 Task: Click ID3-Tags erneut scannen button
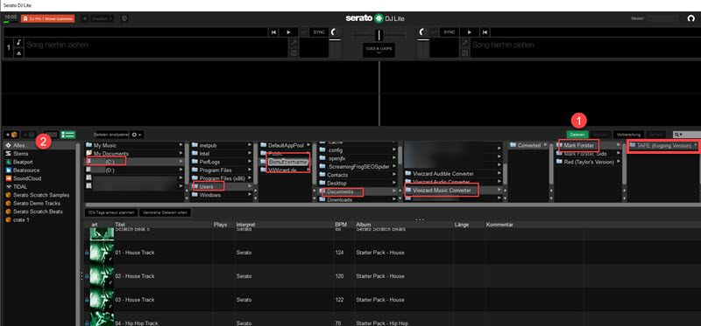click(x=111, y=212)
